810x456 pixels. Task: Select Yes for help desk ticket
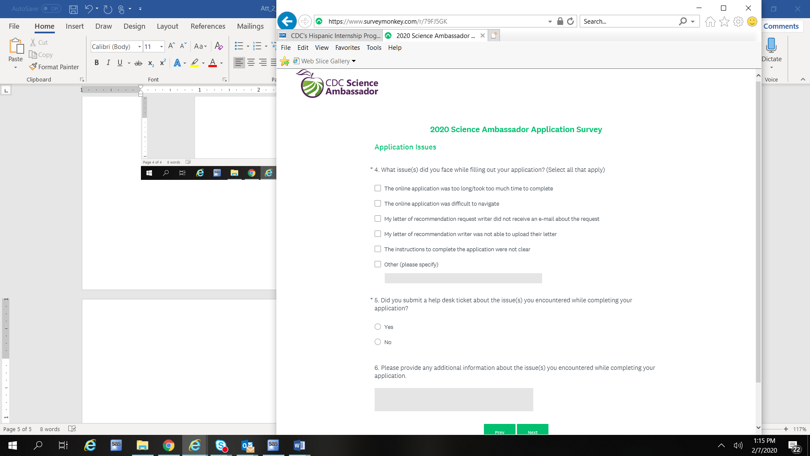pyautogui.click(x=378, y=327)
